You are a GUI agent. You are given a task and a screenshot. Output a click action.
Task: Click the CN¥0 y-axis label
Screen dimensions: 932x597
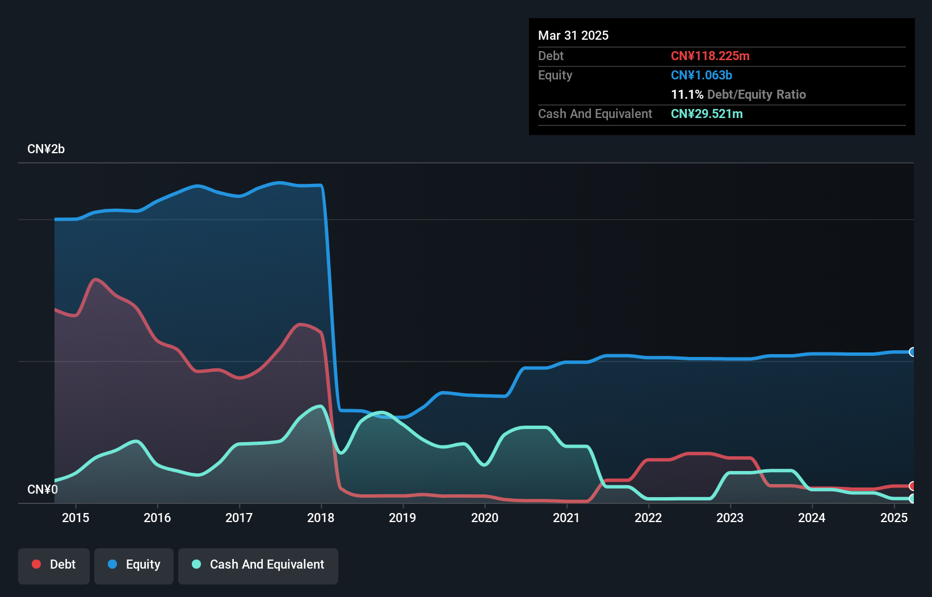tap(43, 489)
